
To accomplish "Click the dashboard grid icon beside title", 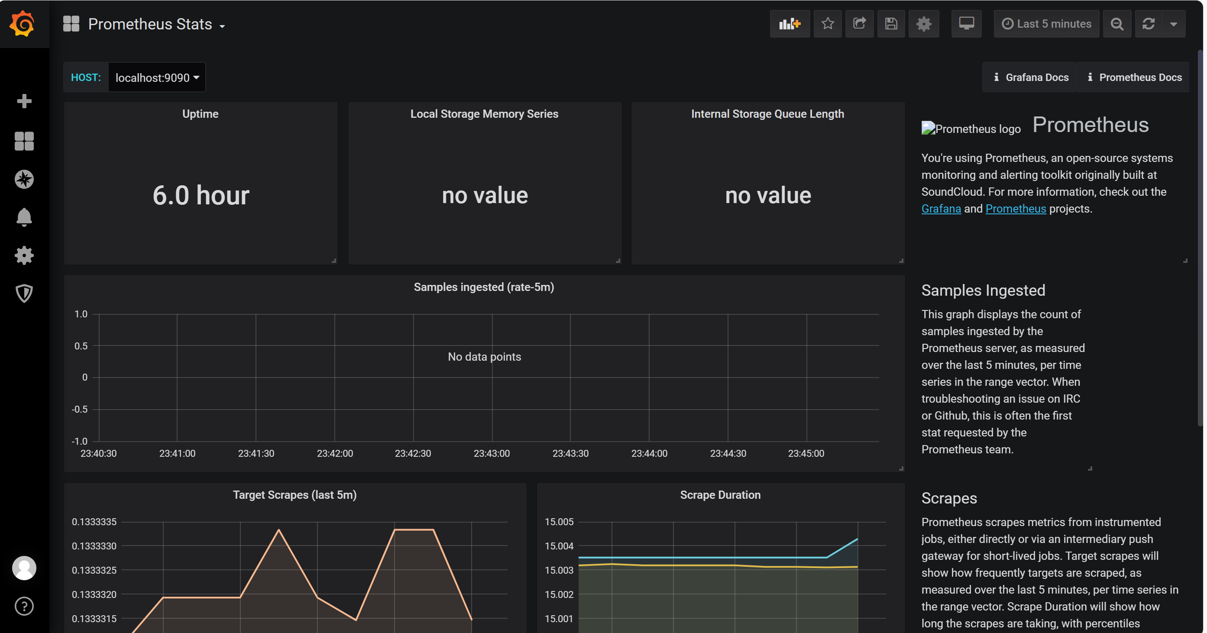I will tap(71, 24).
